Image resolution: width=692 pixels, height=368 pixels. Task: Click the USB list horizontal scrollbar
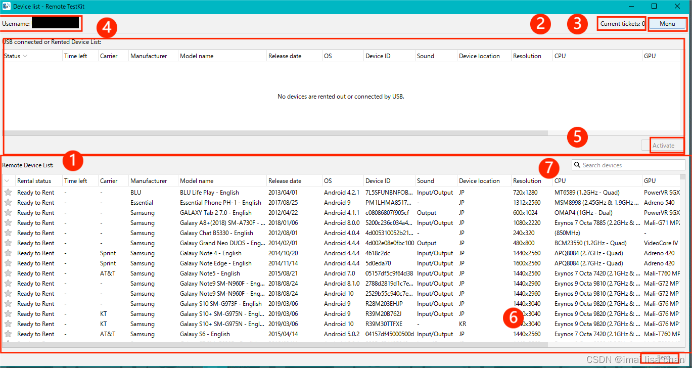(275, 133)
